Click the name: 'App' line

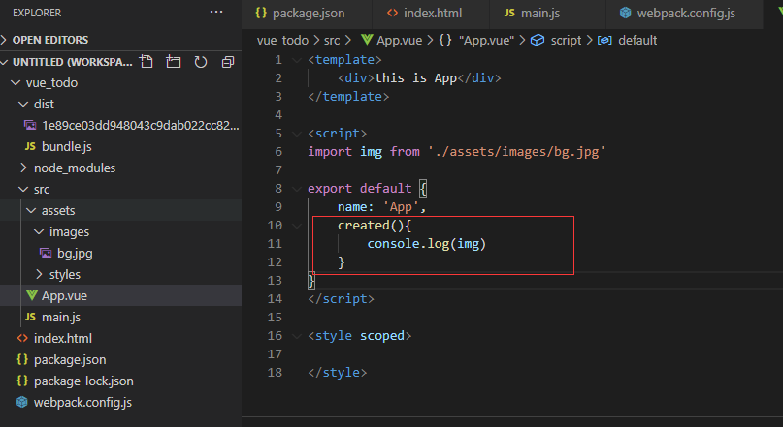click(x=381, y=207)
